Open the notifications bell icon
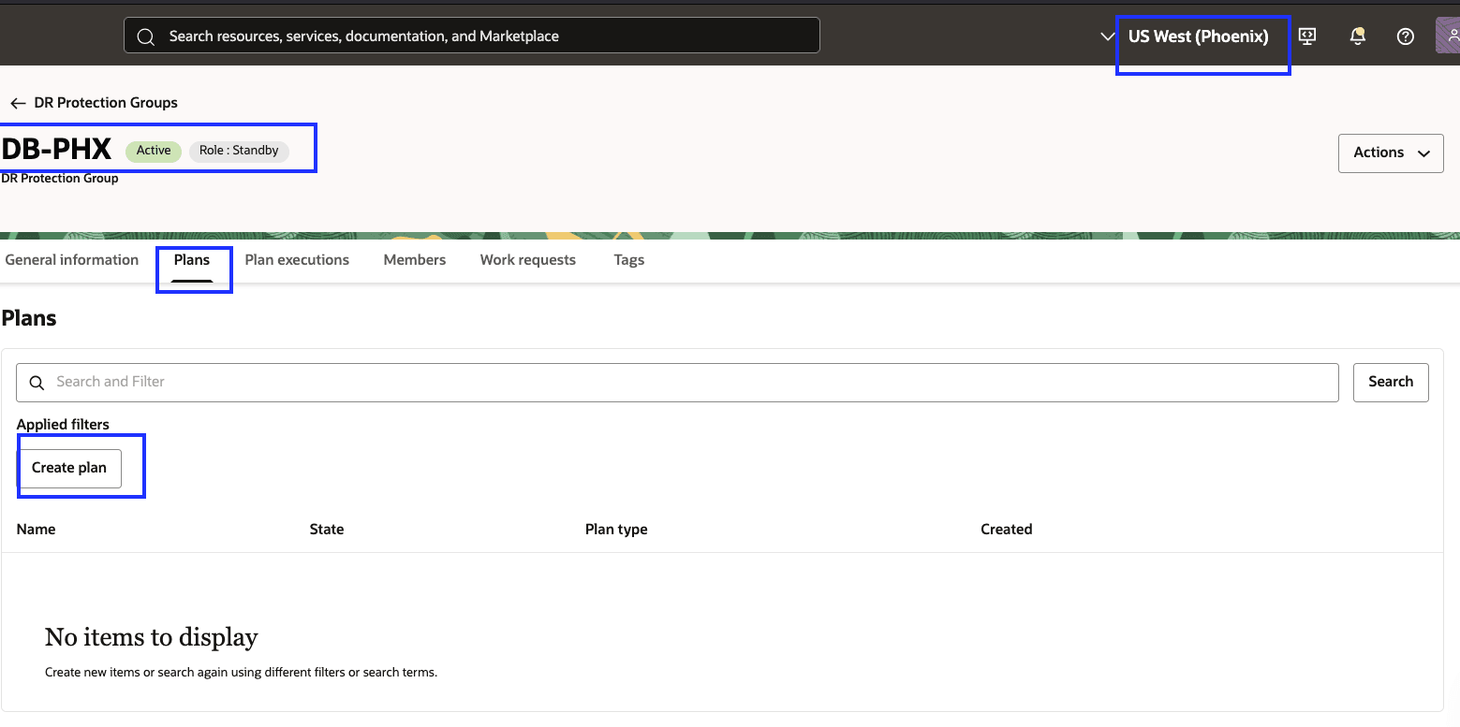 coord(1357,36)
